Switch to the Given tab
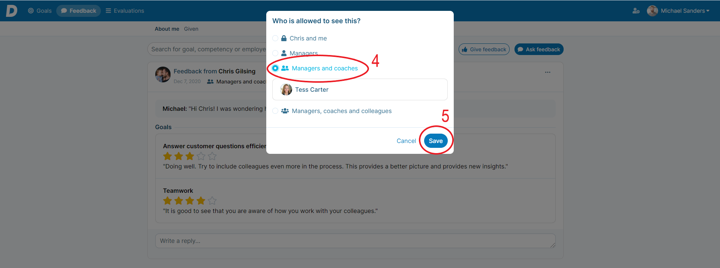Viewport: 720px width, 268px height. (191, 29)
